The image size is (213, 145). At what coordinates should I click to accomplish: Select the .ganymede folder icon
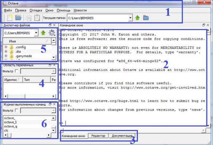point(12,56)
